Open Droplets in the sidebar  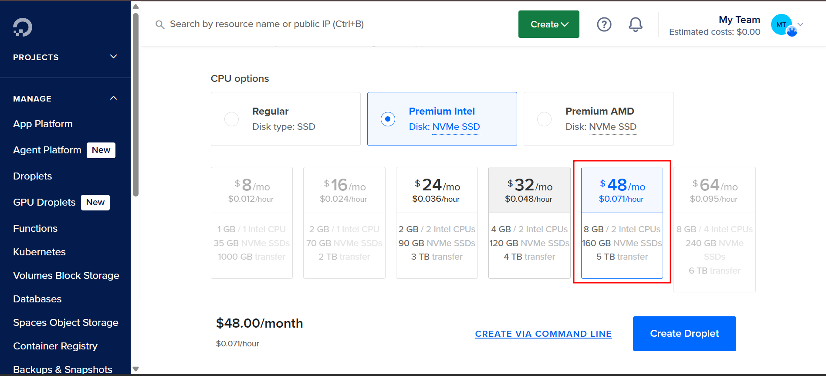pyautogui.click(x=33, y=176)
